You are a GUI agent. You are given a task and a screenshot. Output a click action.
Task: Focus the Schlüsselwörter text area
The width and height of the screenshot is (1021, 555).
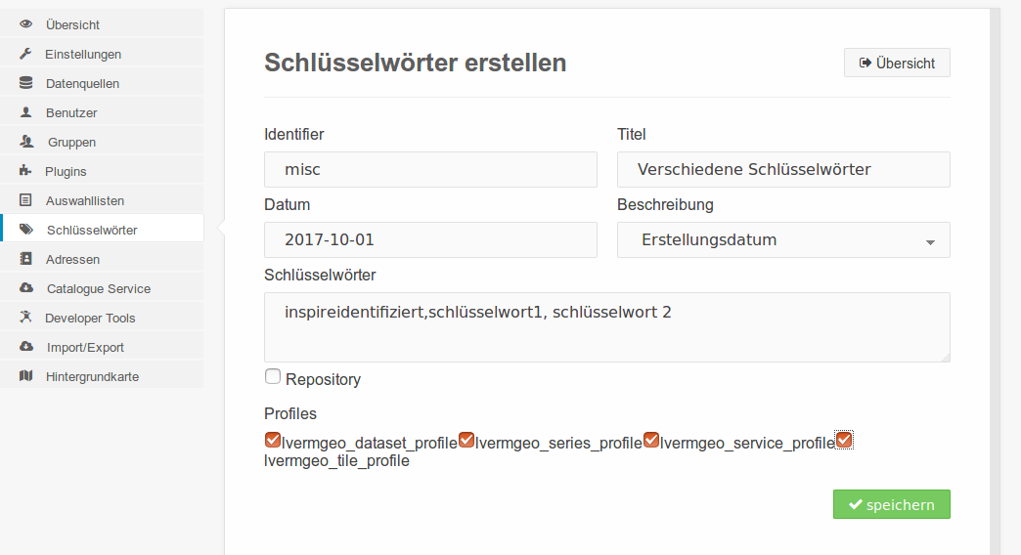607,327
